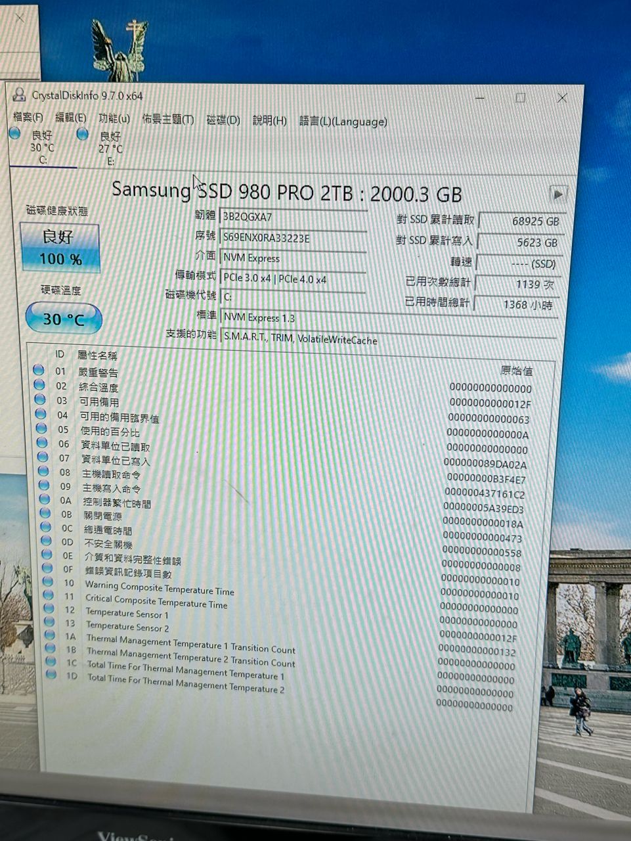This screenshot has height=841, width=631.
Task: Open the 佈景主題(T) menu
Action: click(x=168, y=119)
